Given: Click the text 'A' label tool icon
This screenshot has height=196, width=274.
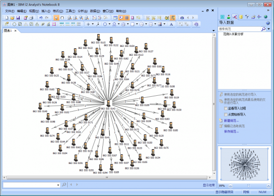Looking at the screenshot, I should tap(171, 24).
